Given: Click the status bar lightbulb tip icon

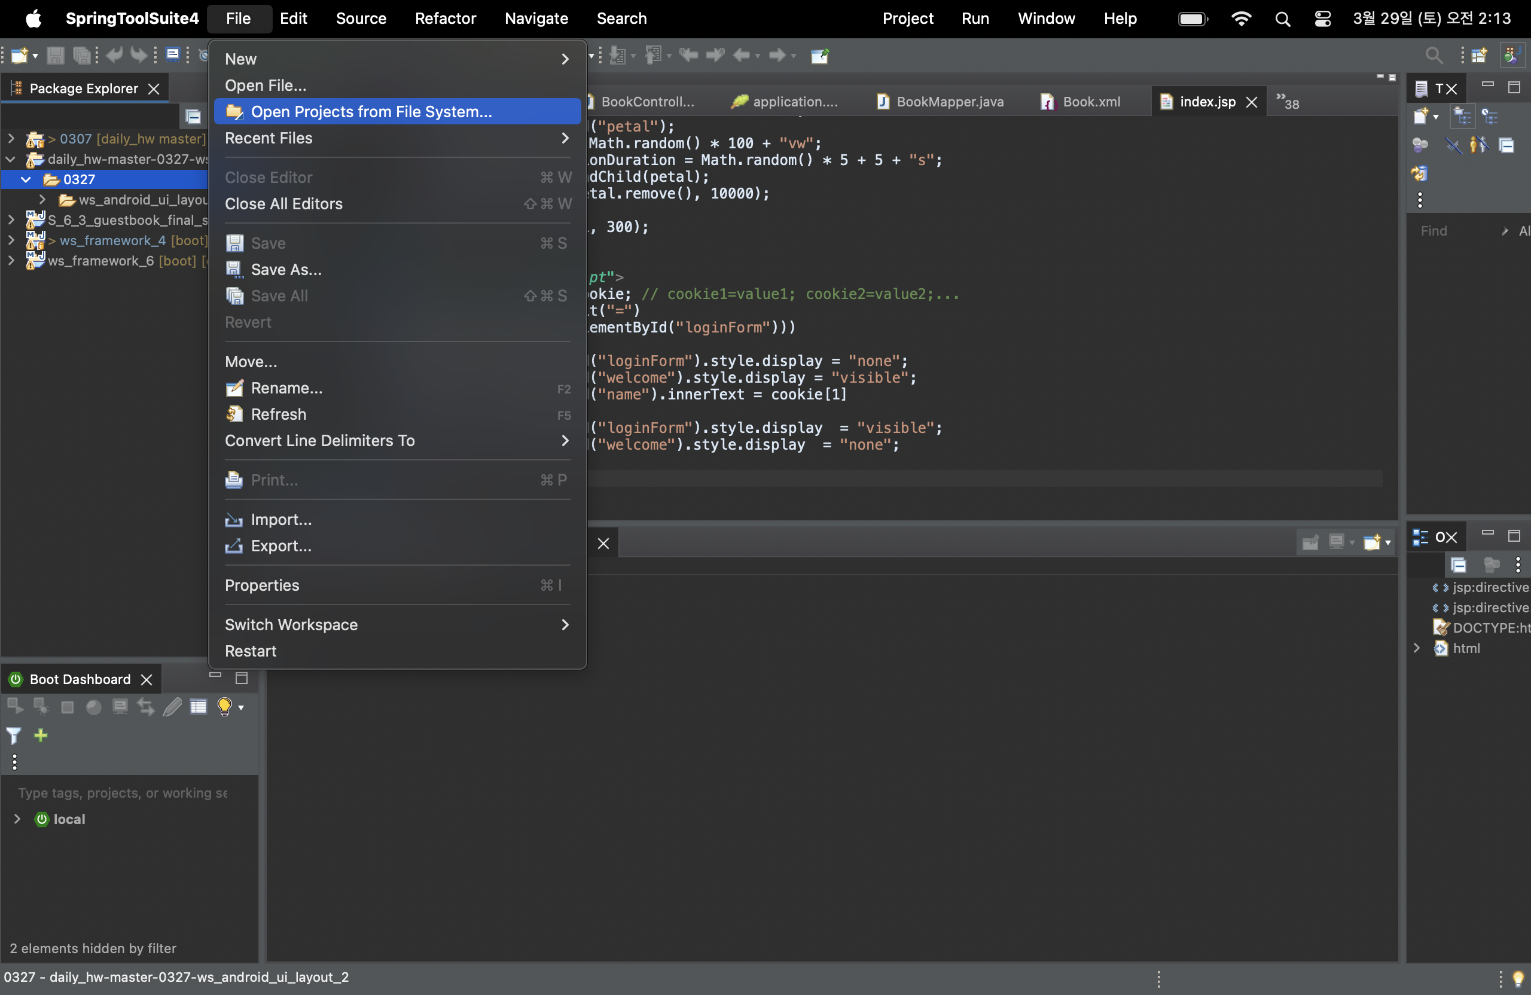Looking at the screenshot, I should click(x=1518, y=978).
